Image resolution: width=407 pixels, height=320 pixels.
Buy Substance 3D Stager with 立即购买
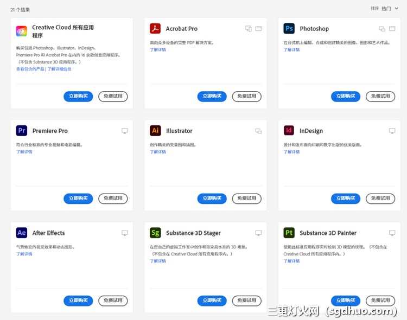point(212,300)
